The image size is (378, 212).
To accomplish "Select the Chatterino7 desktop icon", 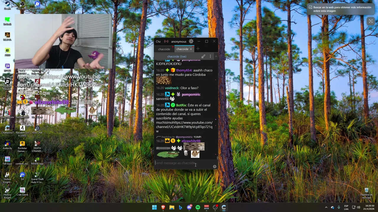I will click(7, 130).
